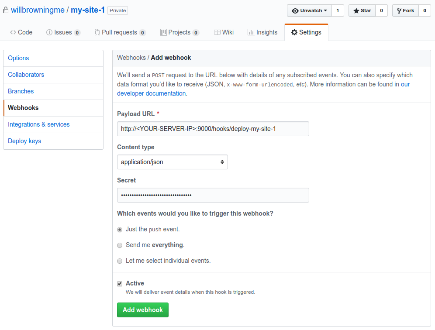Image resolution: width=435 pixels, height=330 pixels.
Task: Open the Insights tab
Action: (262, 32)
